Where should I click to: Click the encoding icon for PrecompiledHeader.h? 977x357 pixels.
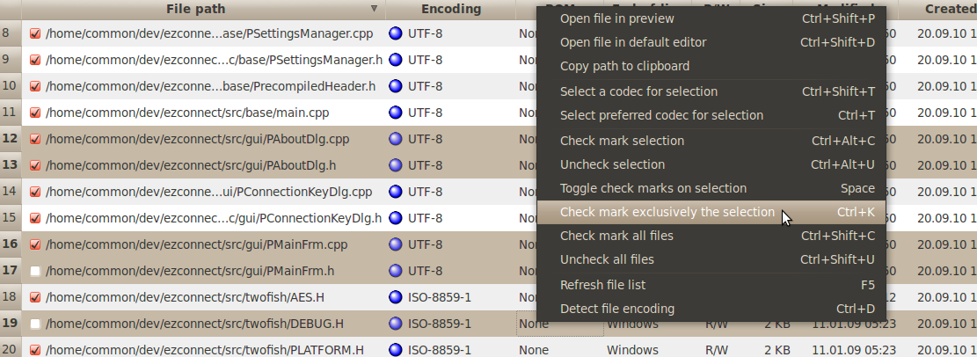coord(396,86)
